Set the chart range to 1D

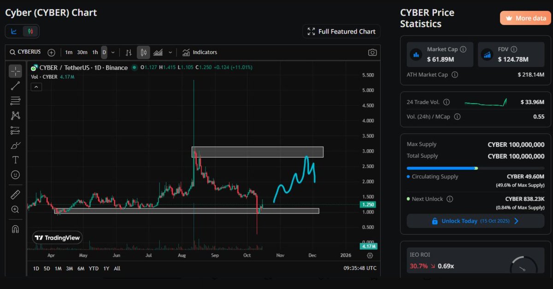click(x=36, y=268)
